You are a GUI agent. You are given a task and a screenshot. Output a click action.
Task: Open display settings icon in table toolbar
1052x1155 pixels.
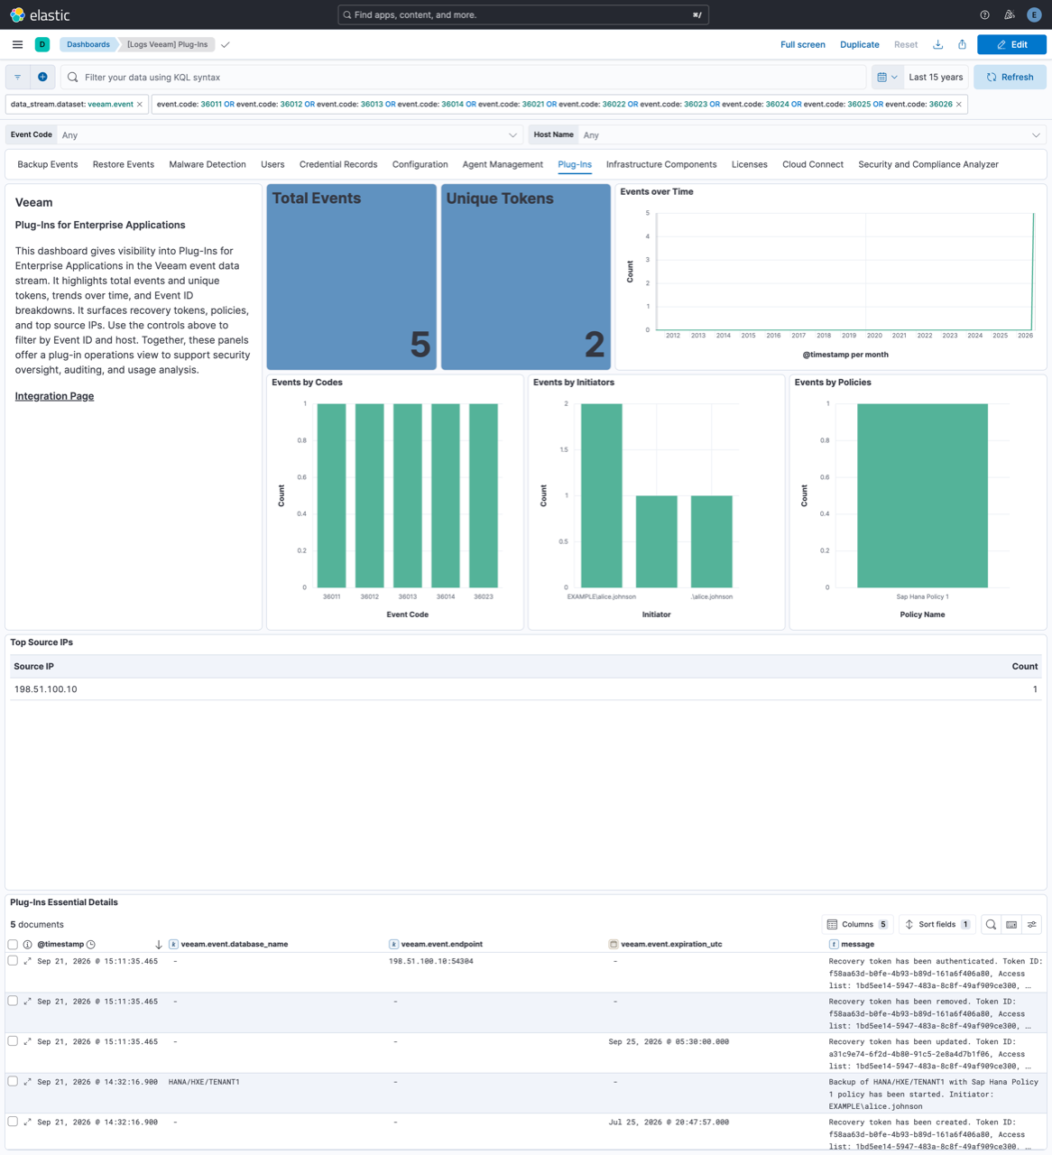(1032, 925)
